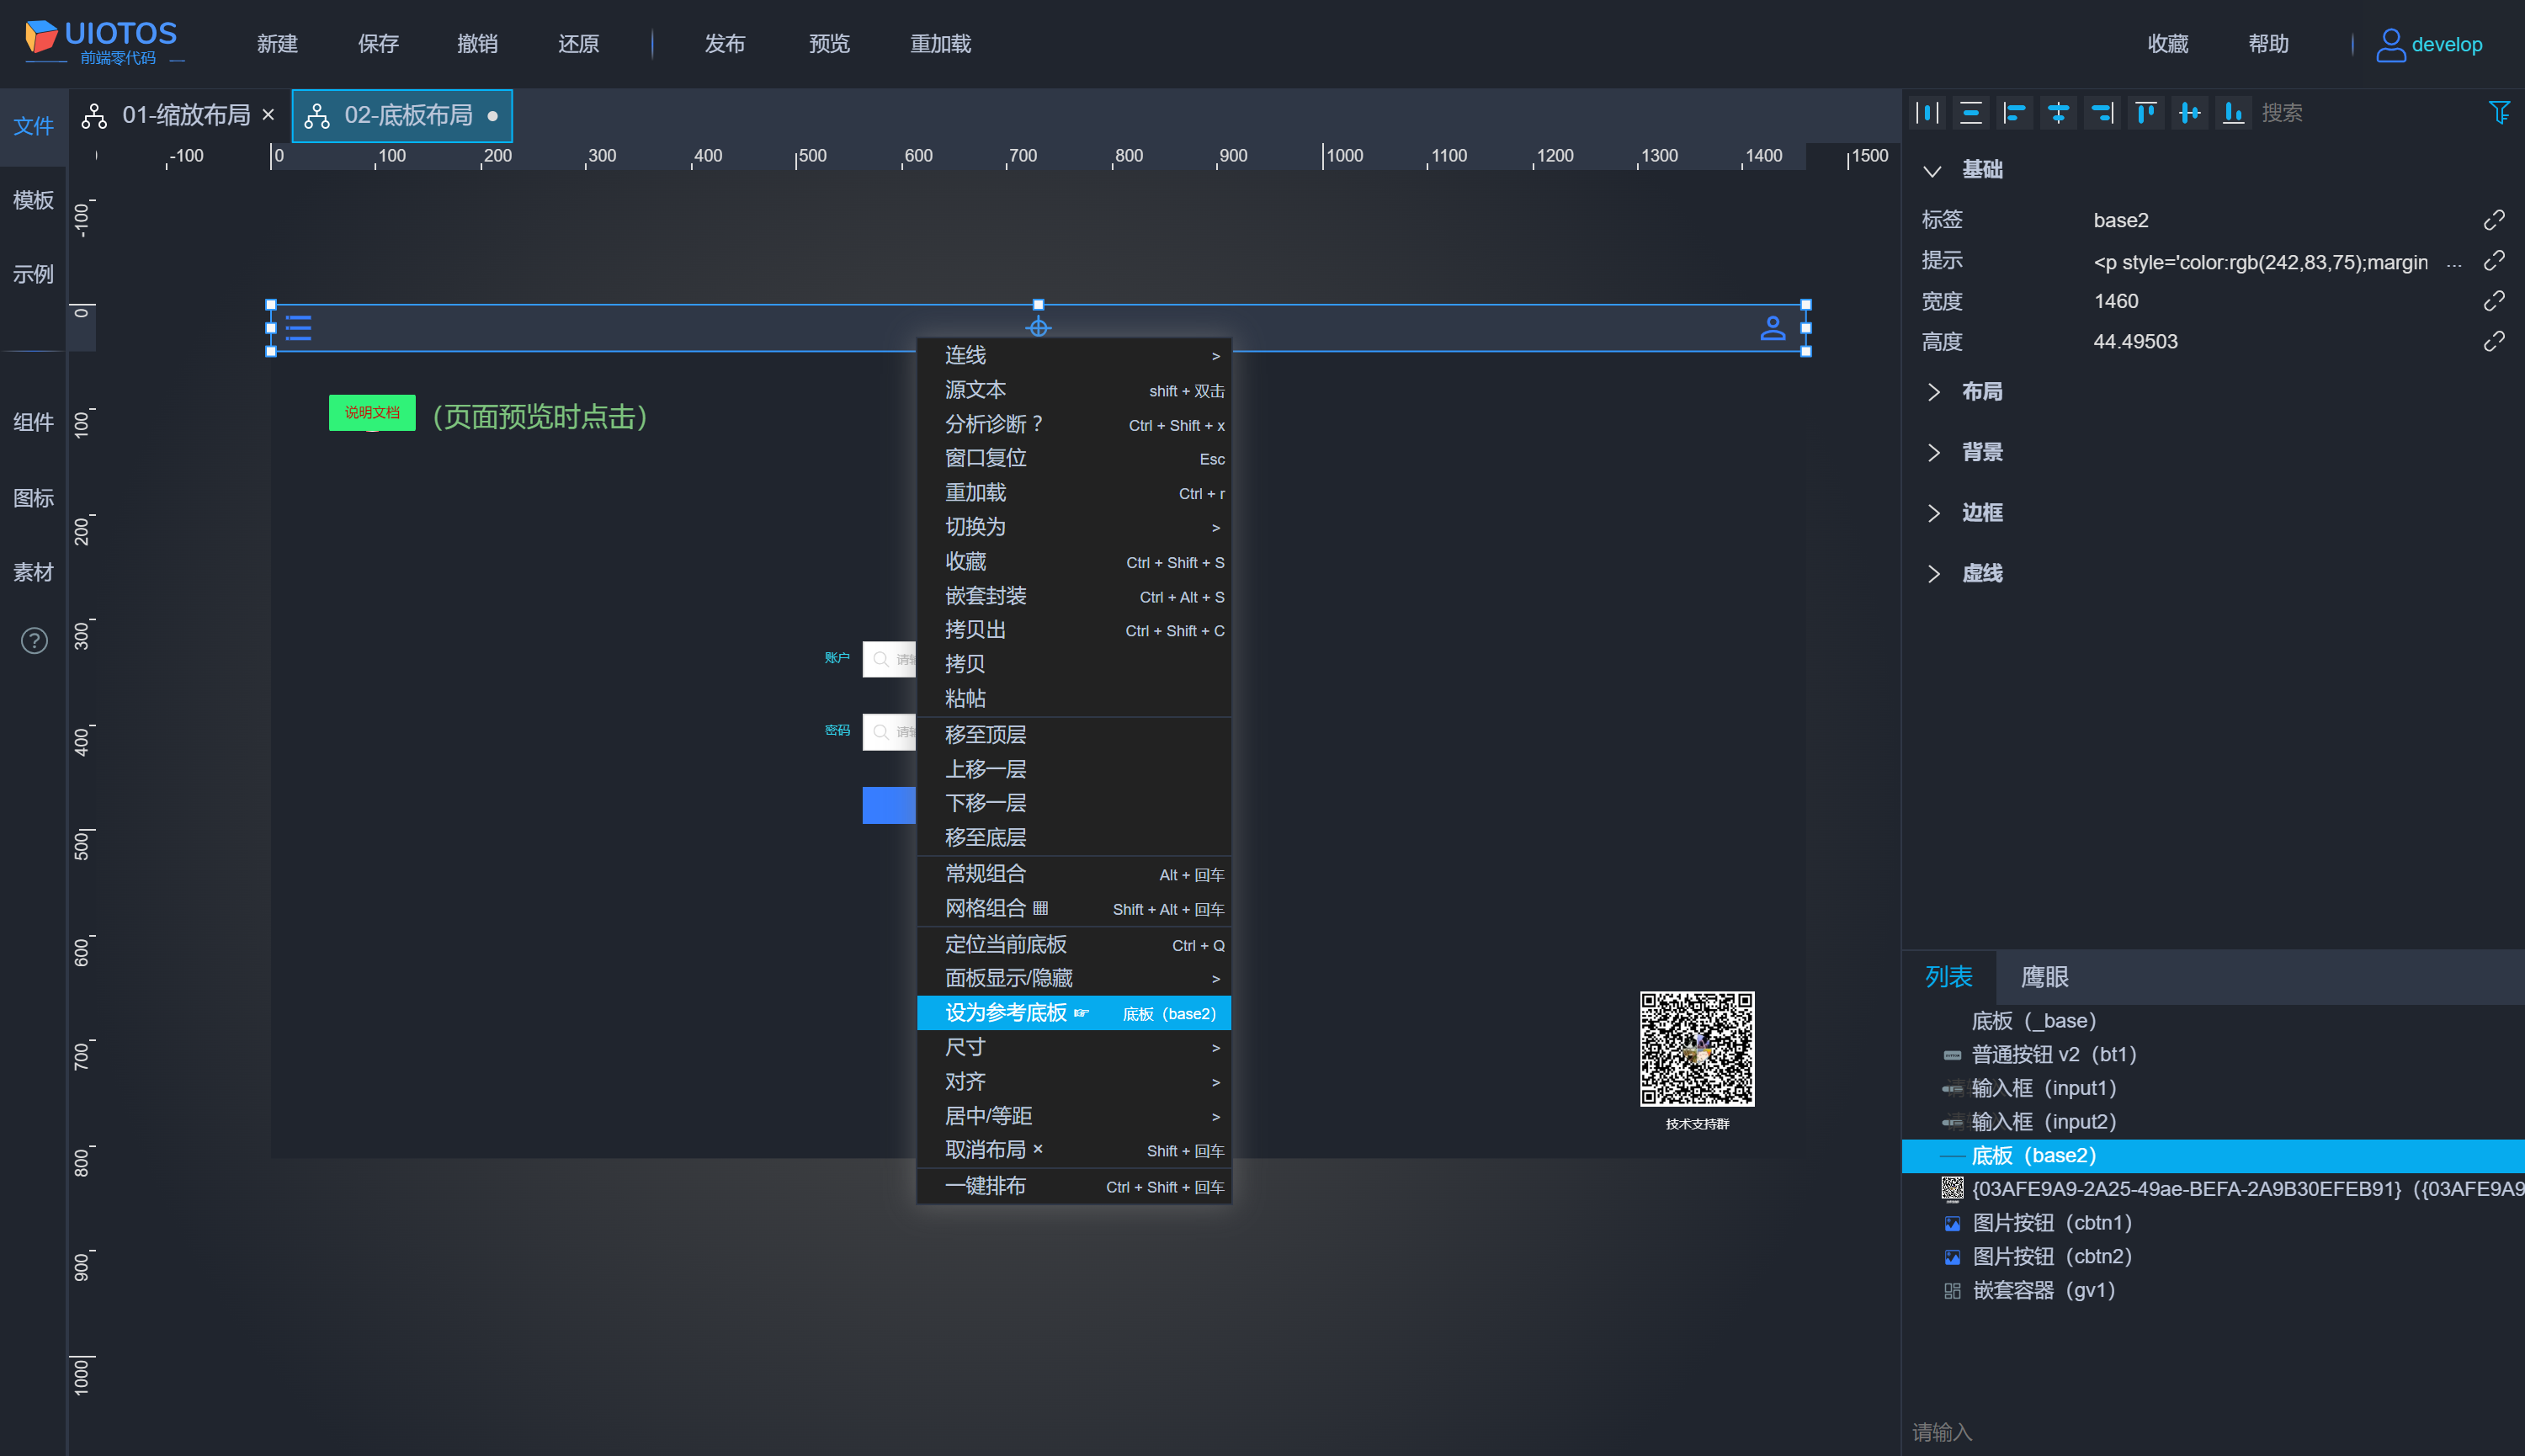
Task: Click the 发布 publish button
Action: [x=724, y=44]
